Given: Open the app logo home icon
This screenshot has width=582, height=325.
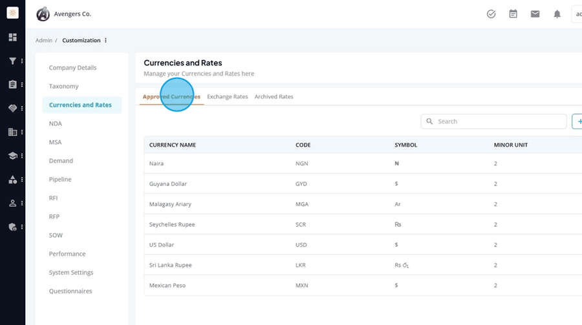Looking at the screenshot, I should pyautogui.click(x=13, y=13).
